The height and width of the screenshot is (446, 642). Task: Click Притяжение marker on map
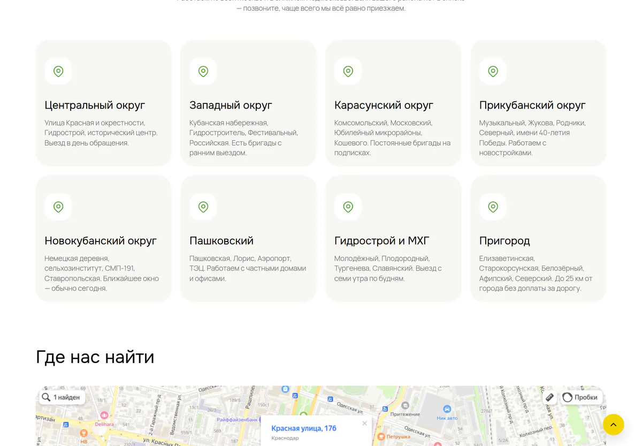(x=406, y=406)
